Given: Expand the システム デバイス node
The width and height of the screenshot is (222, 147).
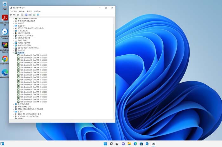Looking at the screenshot, I should pyautogui.click(x=13, y=31).
